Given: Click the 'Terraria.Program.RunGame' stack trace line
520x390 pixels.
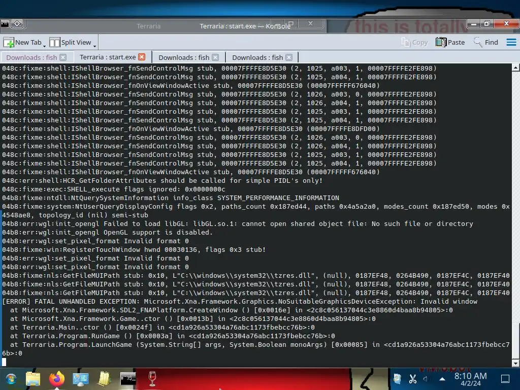Looking at the screenshot, I should [x=173, y=336].
